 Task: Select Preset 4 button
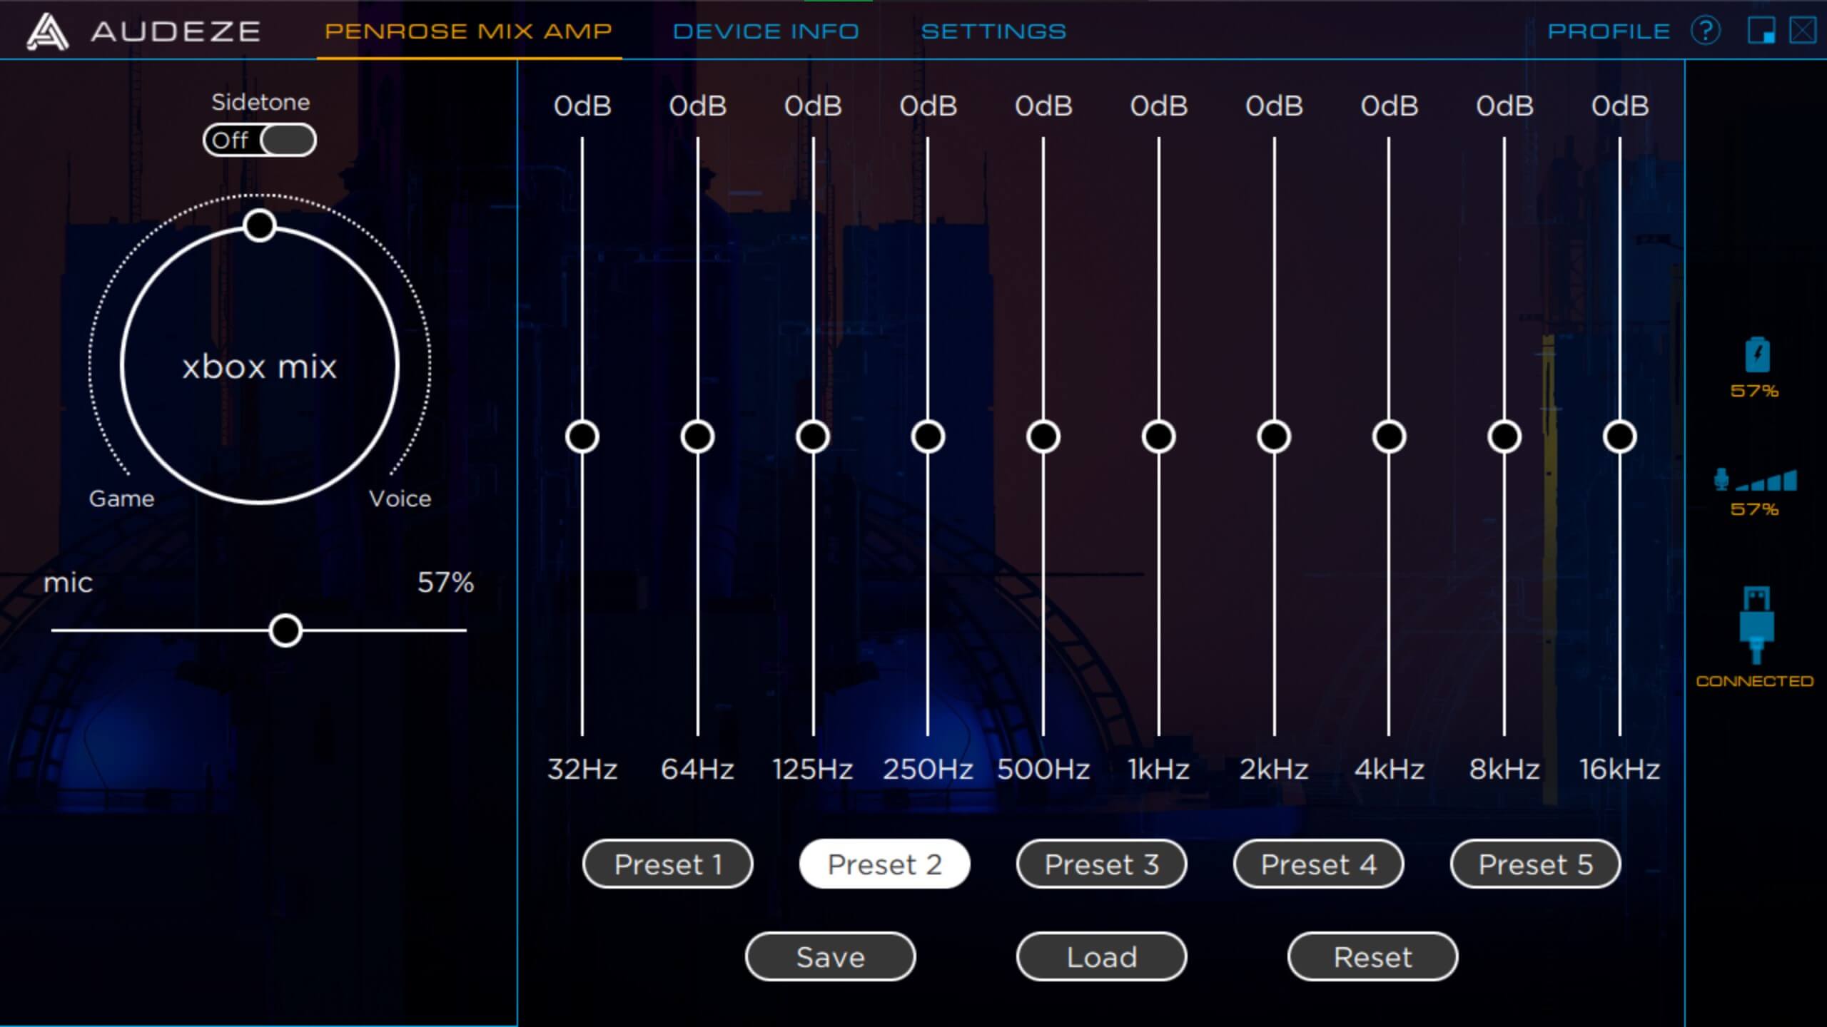pyautogui.click(x=1318, y=864)
